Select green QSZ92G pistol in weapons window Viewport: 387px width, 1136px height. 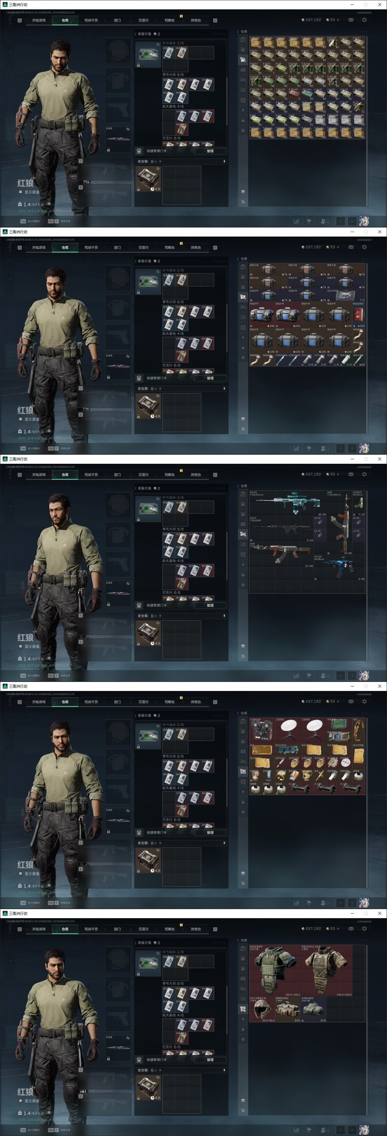click(x=358, y=503)
